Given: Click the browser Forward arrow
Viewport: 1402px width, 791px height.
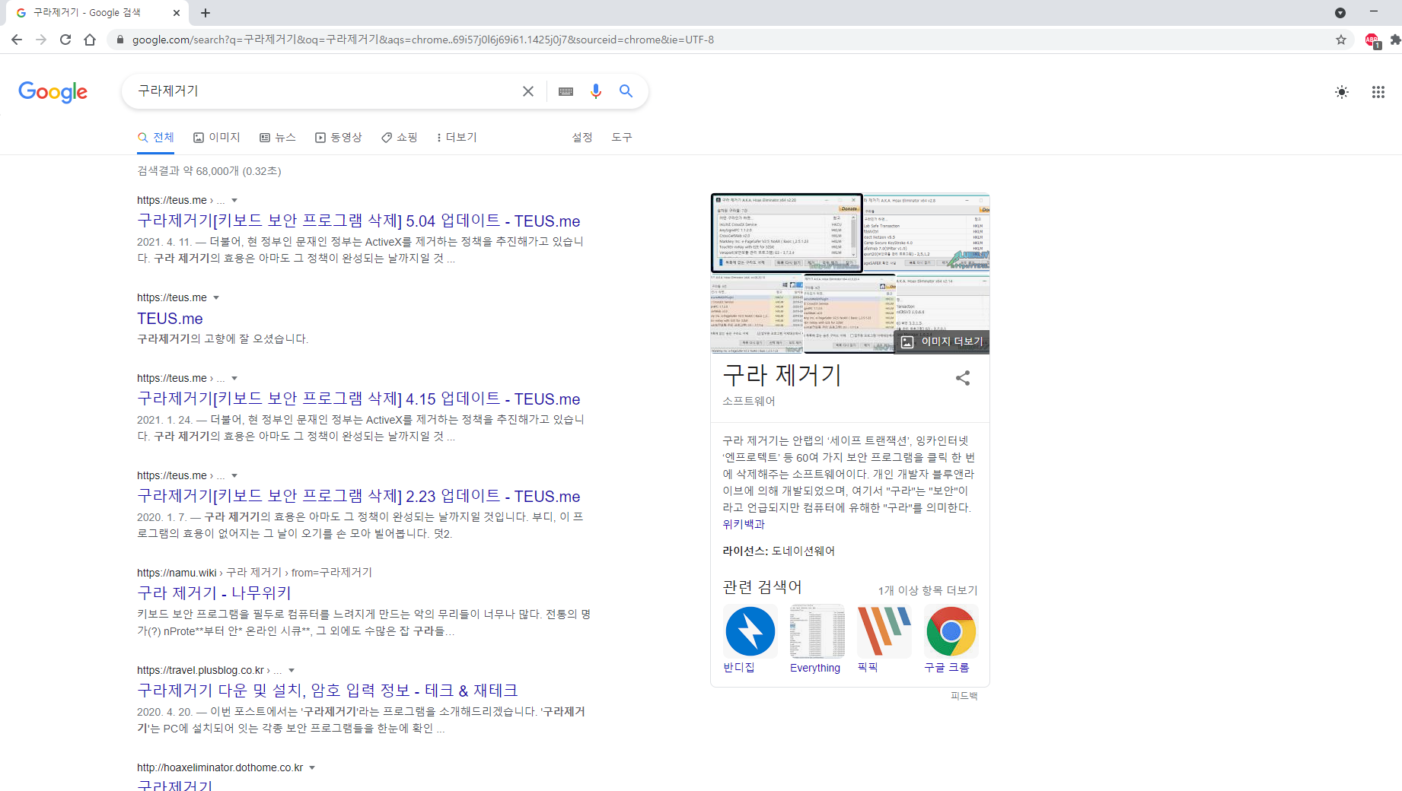Looking at the screenshot, I should pyautogui.click(x=41, y=40).
